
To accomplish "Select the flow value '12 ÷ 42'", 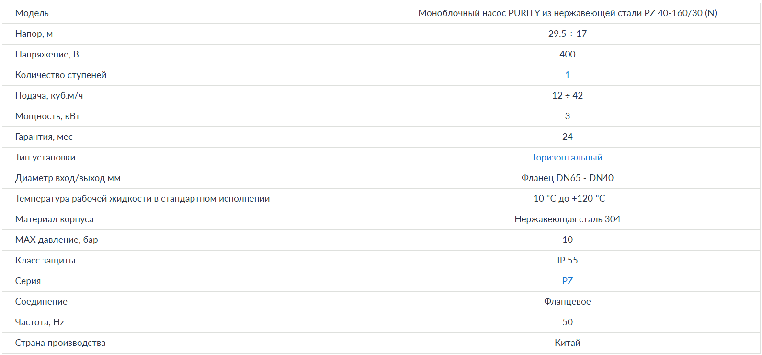I will 567,95.
